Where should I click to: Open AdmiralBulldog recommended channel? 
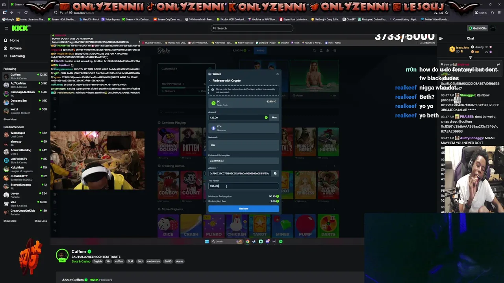coord(25,151)
